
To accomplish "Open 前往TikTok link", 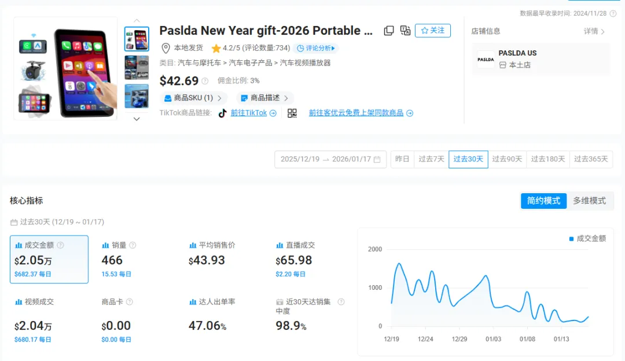I will [x=249, y=113].
